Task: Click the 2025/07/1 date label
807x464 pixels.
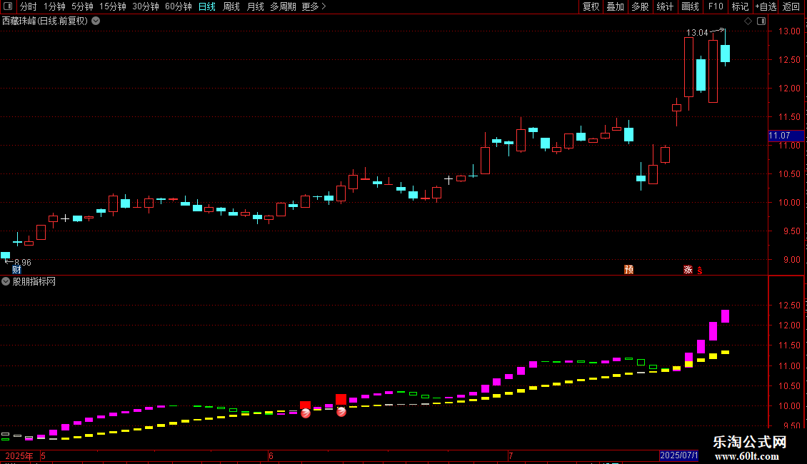Action: pos(679,455)
